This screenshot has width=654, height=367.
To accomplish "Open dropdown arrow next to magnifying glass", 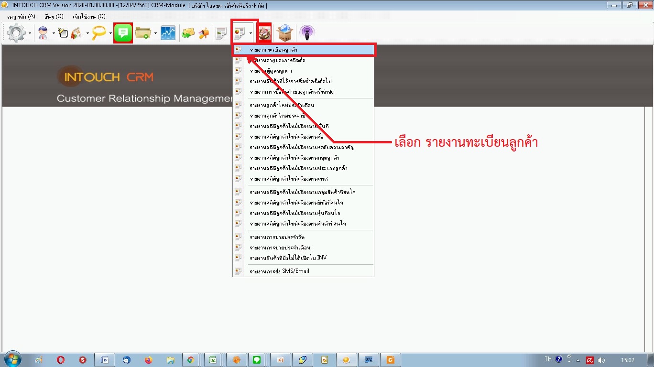I will tap(110, 33).
